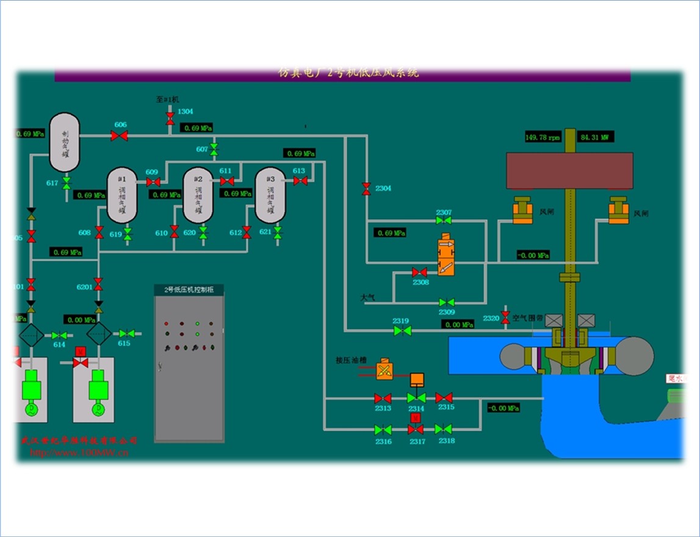Click the 84.31 MW power readout
Image resolution: width=700 pixels, height=537 pixels.
(595, 137)
